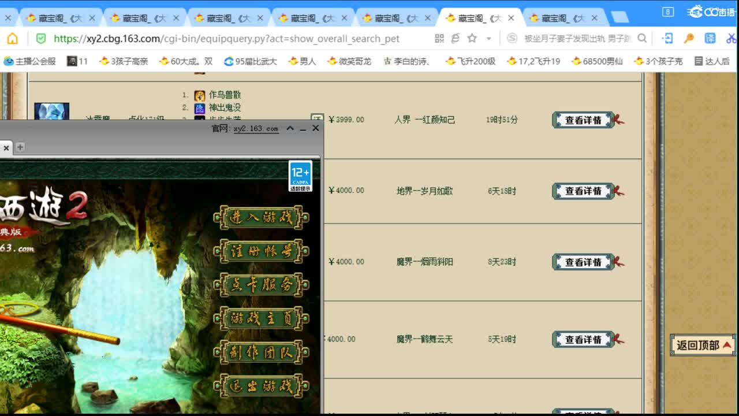The width and height of the screenshot is (739, 416).
Task: Open the key password manager icon
Action: 689,39
